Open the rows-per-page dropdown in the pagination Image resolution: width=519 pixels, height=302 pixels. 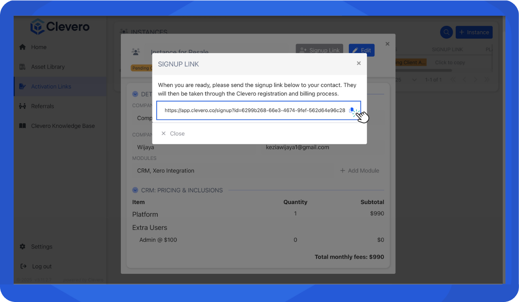(414, 80)
